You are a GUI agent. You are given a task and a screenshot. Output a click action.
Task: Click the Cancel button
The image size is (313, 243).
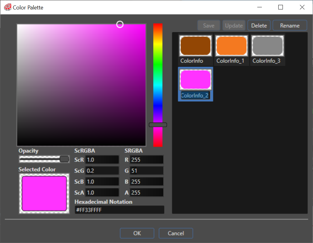[176, 233]
